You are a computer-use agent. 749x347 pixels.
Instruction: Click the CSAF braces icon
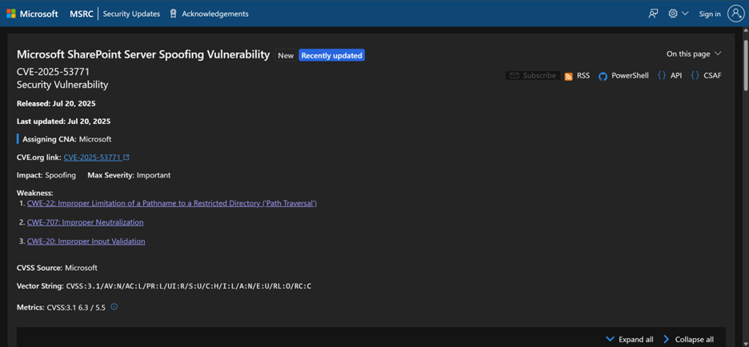point(695,75)
